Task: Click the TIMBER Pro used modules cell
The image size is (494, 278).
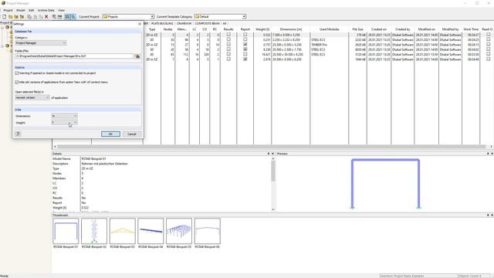Action: (x=330, y=45)
